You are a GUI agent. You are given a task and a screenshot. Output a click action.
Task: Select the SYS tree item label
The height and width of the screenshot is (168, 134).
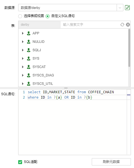[x=36, y=59]
